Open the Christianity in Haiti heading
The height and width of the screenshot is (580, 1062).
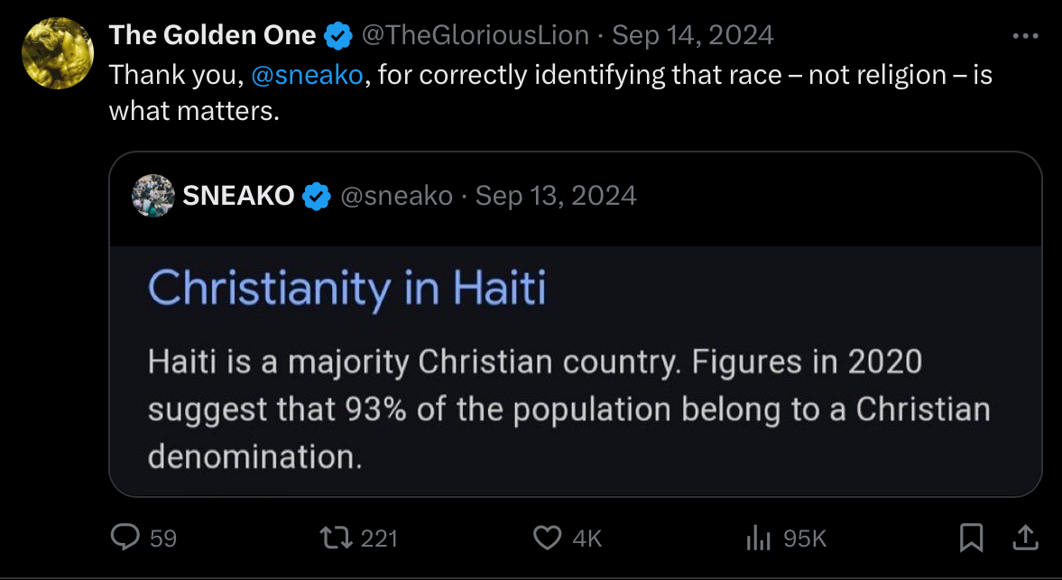tap(347, 288)
